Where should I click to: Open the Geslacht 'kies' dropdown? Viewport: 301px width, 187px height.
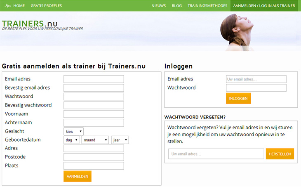pos(73,131)
